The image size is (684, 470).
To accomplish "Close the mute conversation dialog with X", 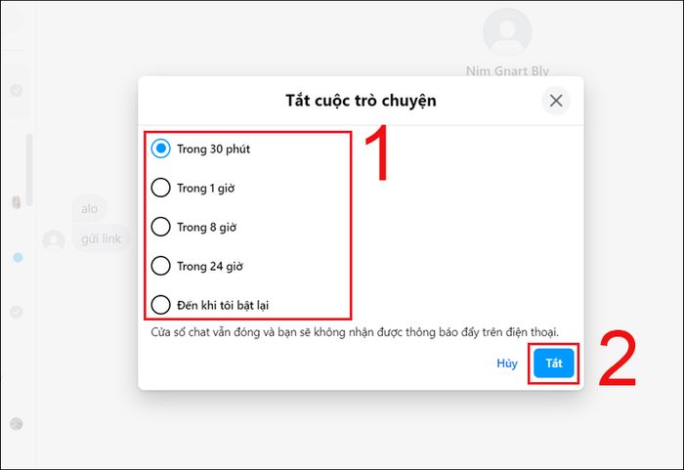I will (556, 101).
